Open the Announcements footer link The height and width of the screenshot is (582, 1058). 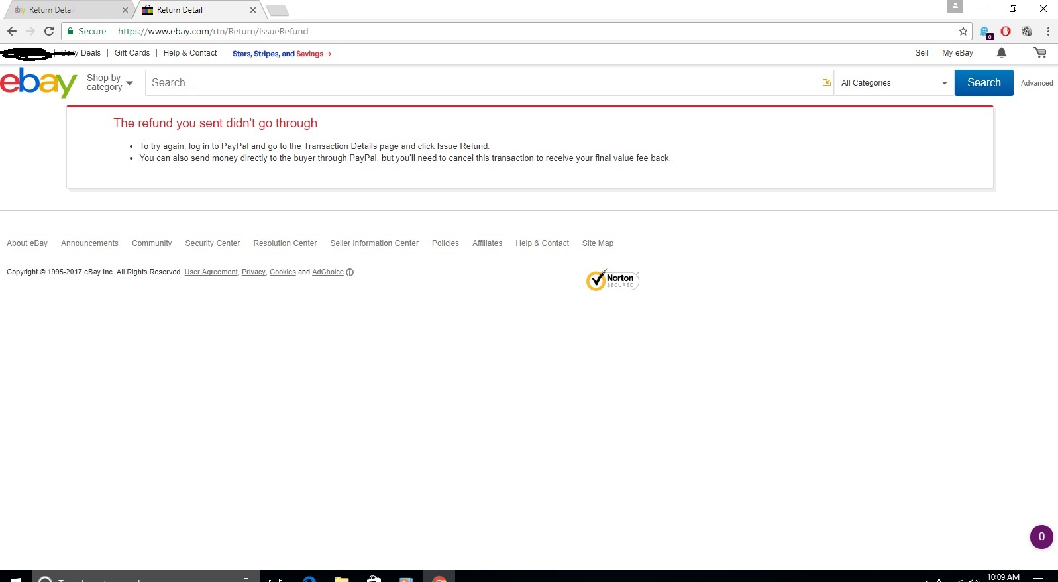tap(89, 243)
